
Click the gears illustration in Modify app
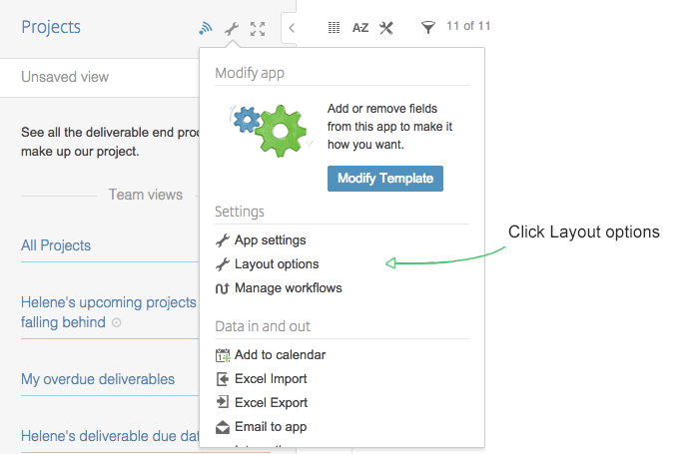[269, 131]
